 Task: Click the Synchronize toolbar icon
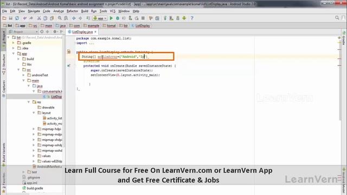(x=17, y=18)
